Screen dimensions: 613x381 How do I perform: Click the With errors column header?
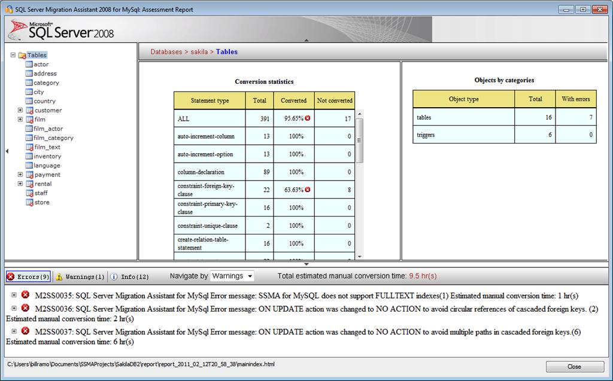tap(576, 99)
